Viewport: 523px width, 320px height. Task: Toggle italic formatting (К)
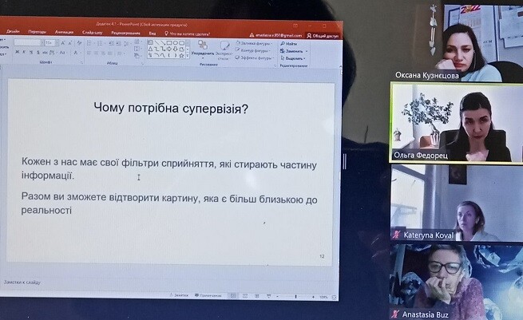point(24,52)
